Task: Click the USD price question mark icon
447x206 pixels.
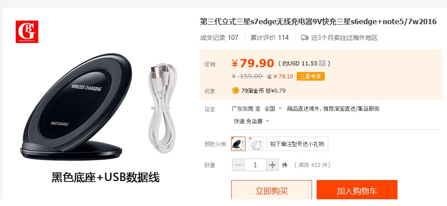Action: (322, 63)
